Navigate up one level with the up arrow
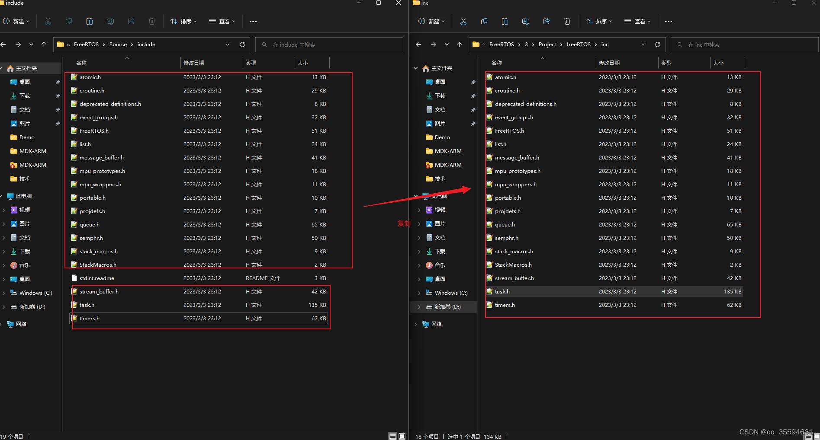 (44, 44)
